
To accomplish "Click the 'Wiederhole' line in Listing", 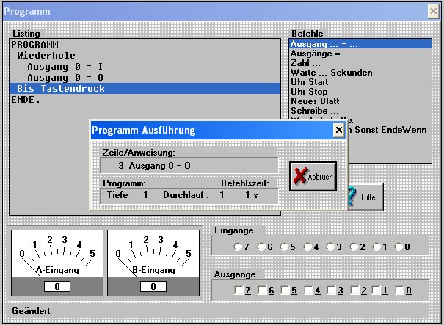I will [x=42, y=55].
